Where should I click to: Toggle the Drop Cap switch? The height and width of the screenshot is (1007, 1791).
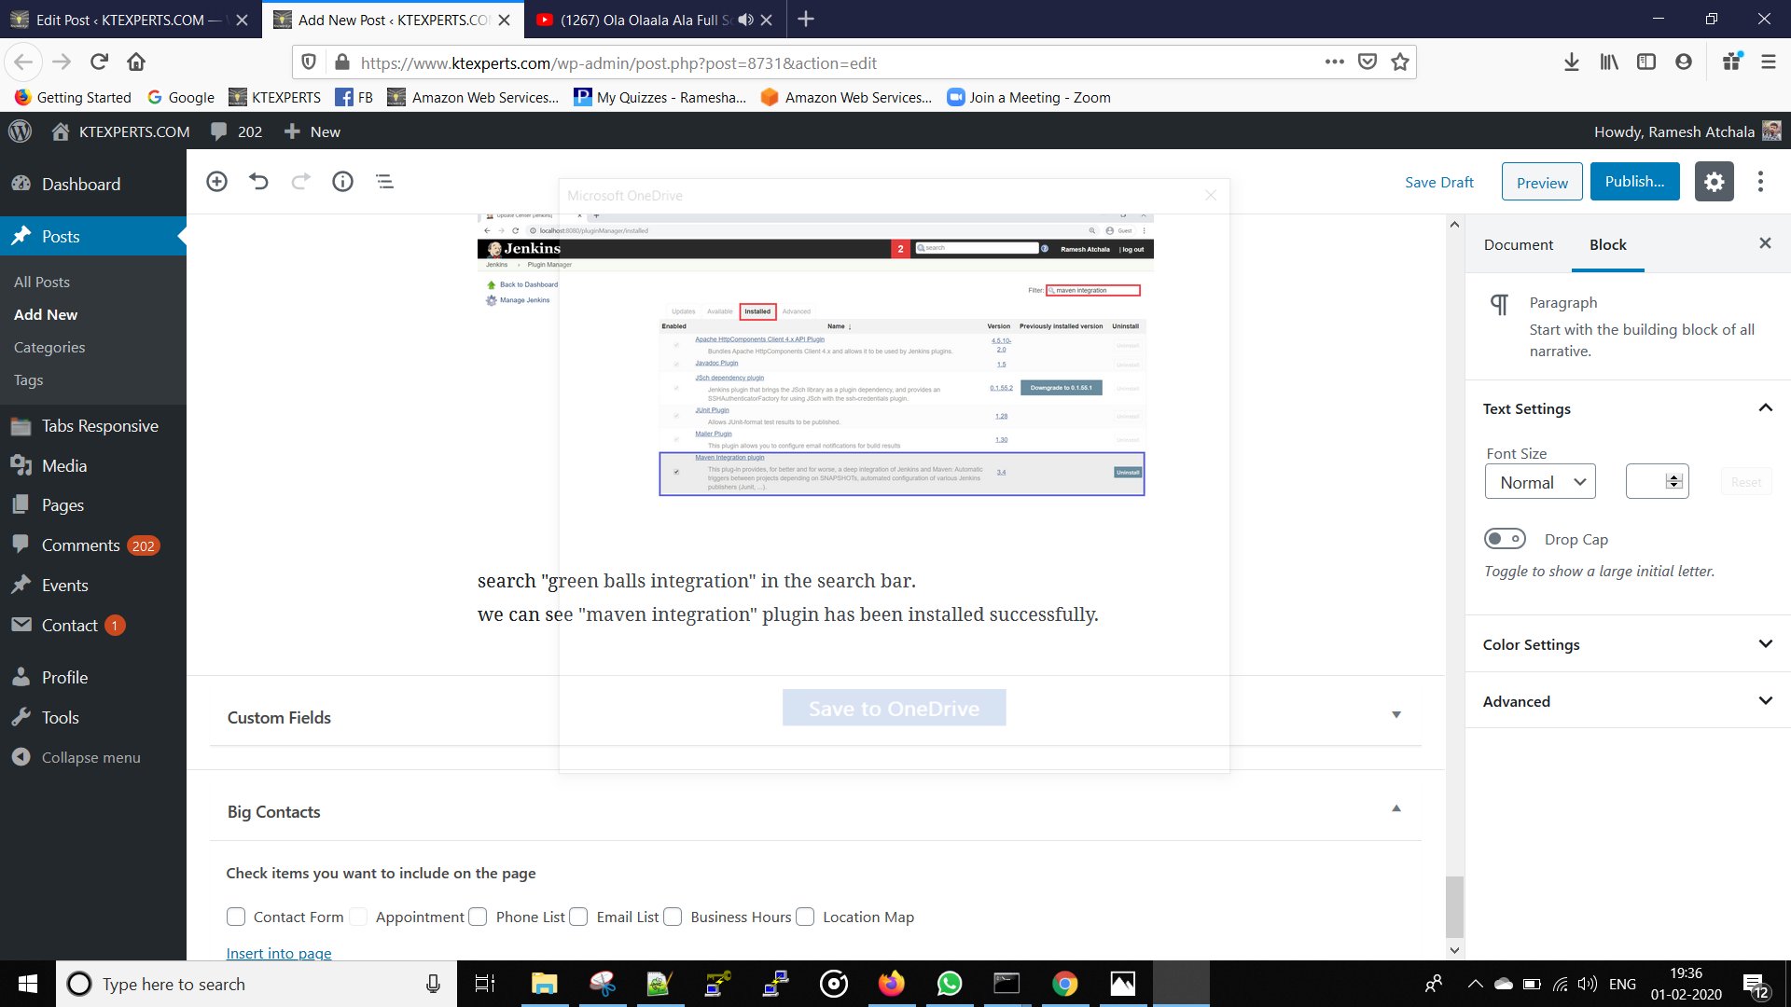tap(1505, 539)
